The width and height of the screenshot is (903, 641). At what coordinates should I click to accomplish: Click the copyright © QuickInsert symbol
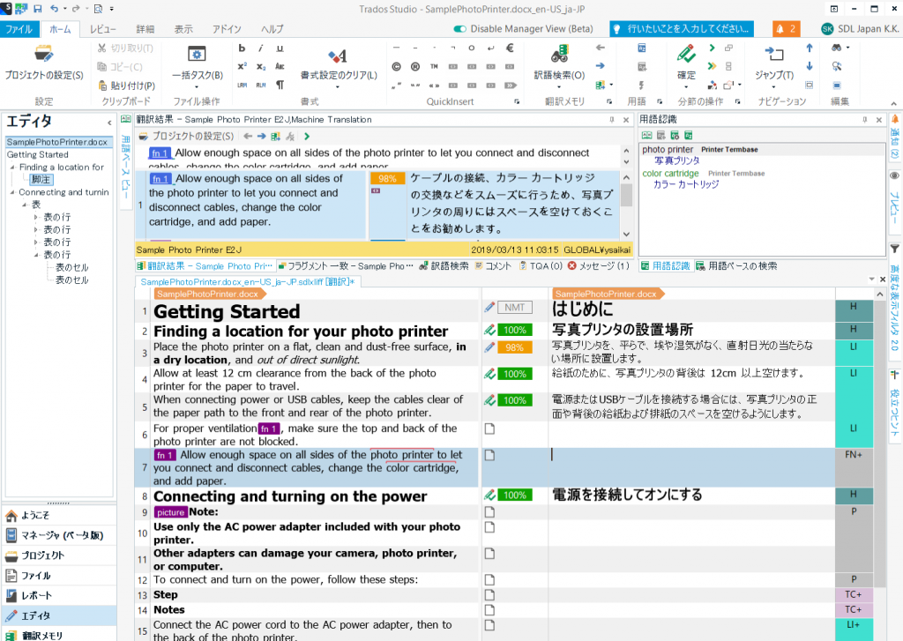pyautogui.click(x=397, y=66)
